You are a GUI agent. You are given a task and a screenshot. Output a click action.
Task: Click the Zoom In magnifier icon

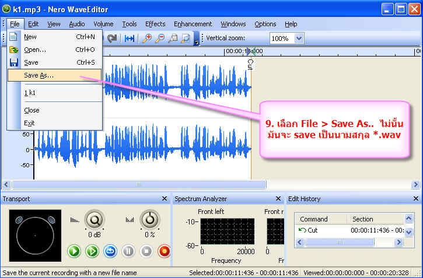click(147, 38)
